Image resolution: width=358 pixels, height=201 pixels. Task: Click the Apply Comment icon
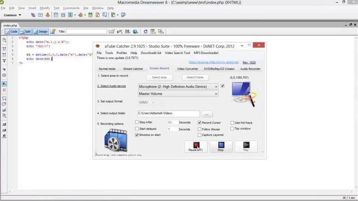4,98
